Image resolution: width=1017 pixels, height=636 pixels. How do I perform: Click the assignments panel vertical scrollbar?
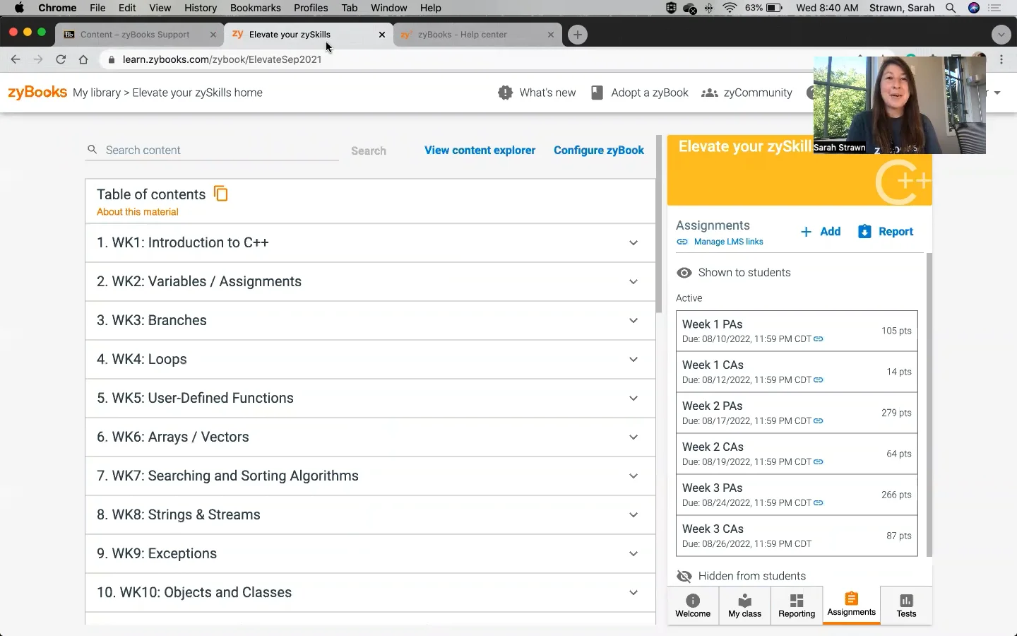click(929, 405)
